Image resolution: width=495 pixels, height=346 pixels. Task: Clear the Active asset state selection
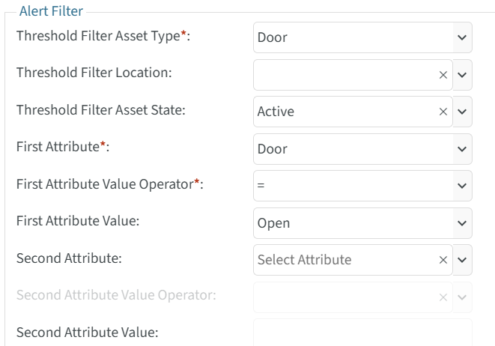[443, 112]
